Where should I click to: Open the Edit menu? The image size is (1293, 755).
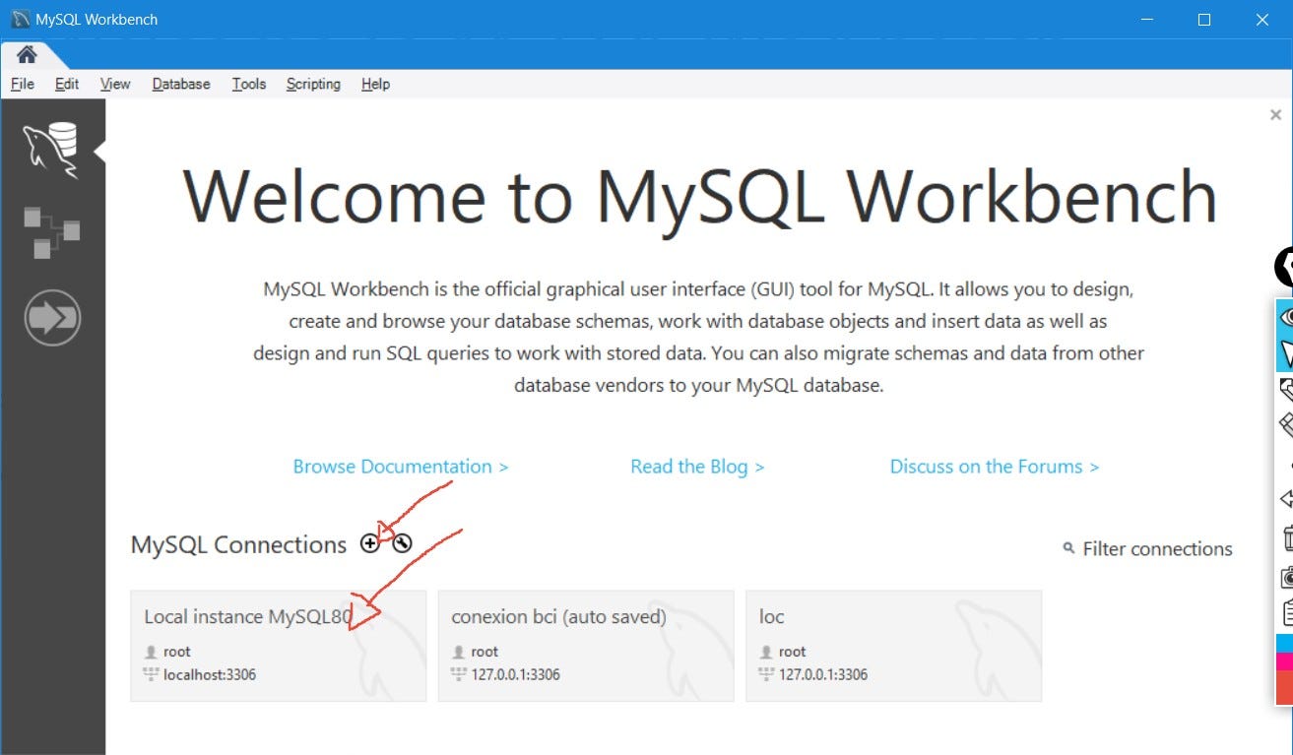tap(67, 84)
